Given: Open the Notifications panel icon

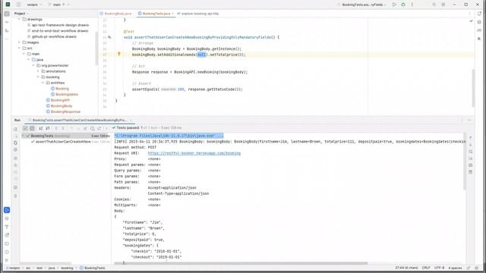Looking at the screenshot, I should (x=479, y=14).
